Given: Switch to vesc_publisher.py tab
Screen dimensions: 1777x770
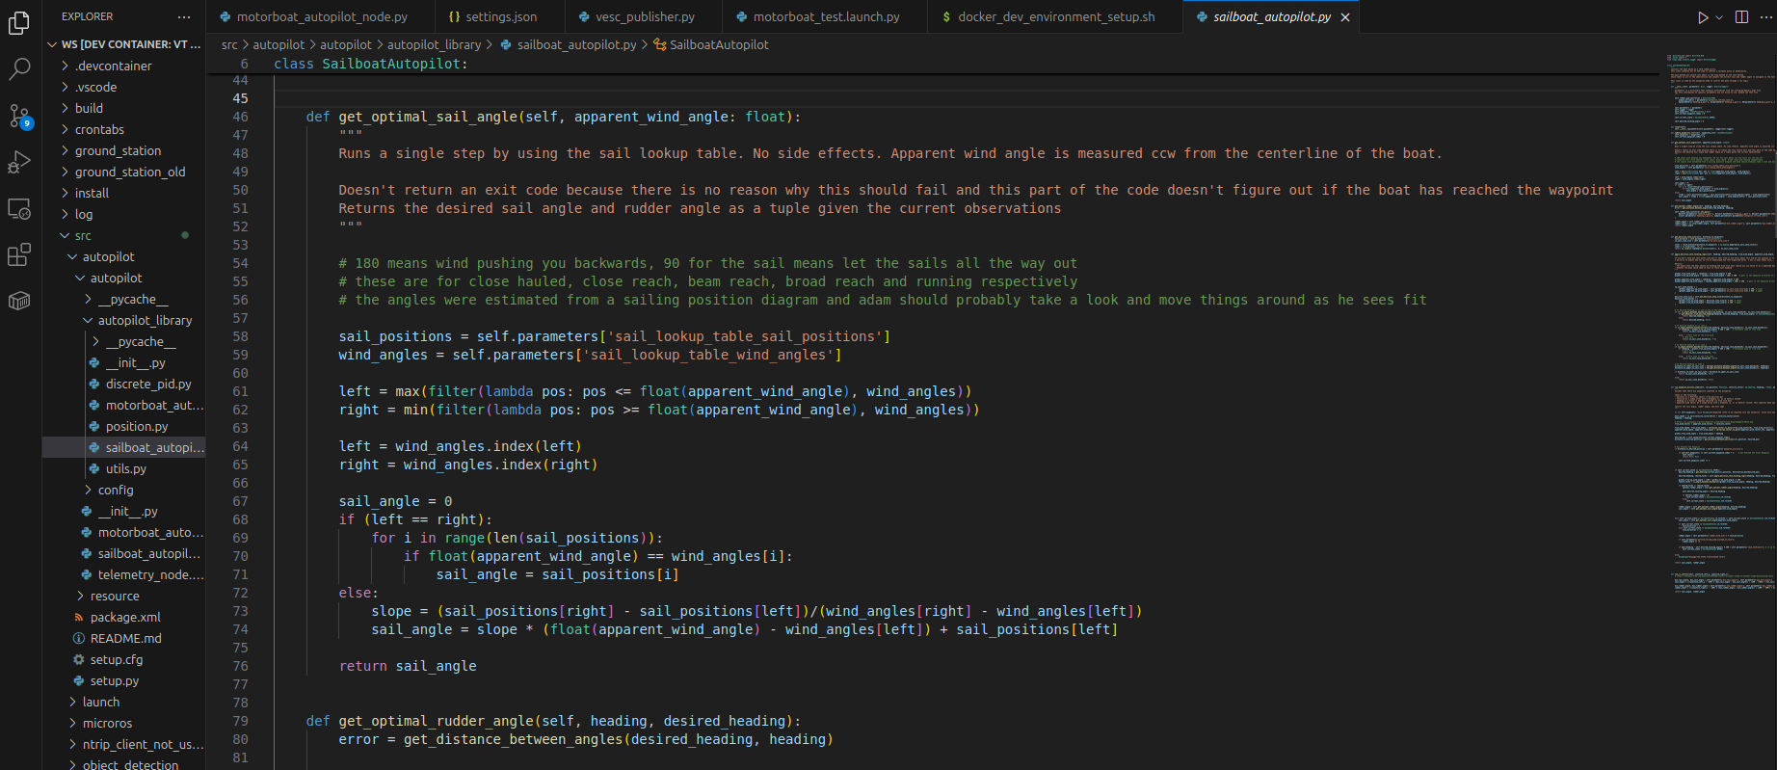Looking at the screenshot, I should [x=644, y=17].
